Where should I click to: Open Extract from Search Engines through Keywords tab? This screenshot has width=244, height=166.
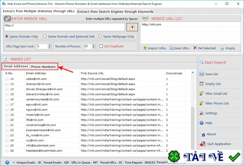[x=115, y=12]
